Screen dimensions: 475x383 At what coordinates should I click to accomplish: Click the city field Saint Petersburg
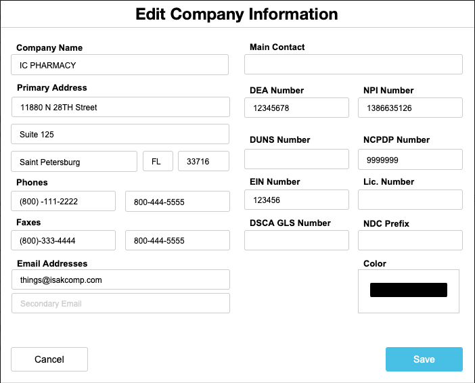point(74,162)
